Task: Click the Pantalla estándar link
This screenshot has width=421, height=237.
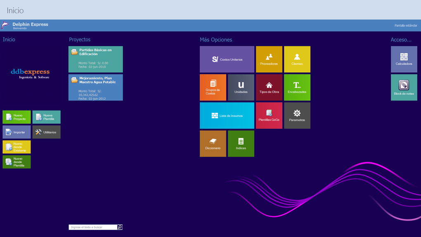Action: tap(406, 26)
